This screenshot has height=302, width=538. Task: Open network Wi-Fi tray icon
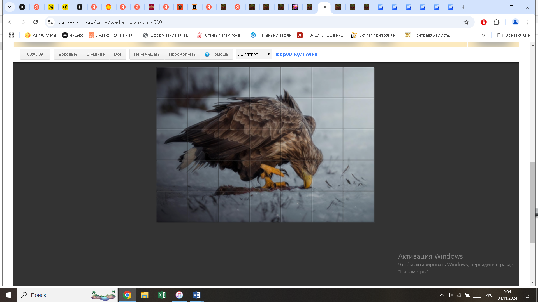459,295
